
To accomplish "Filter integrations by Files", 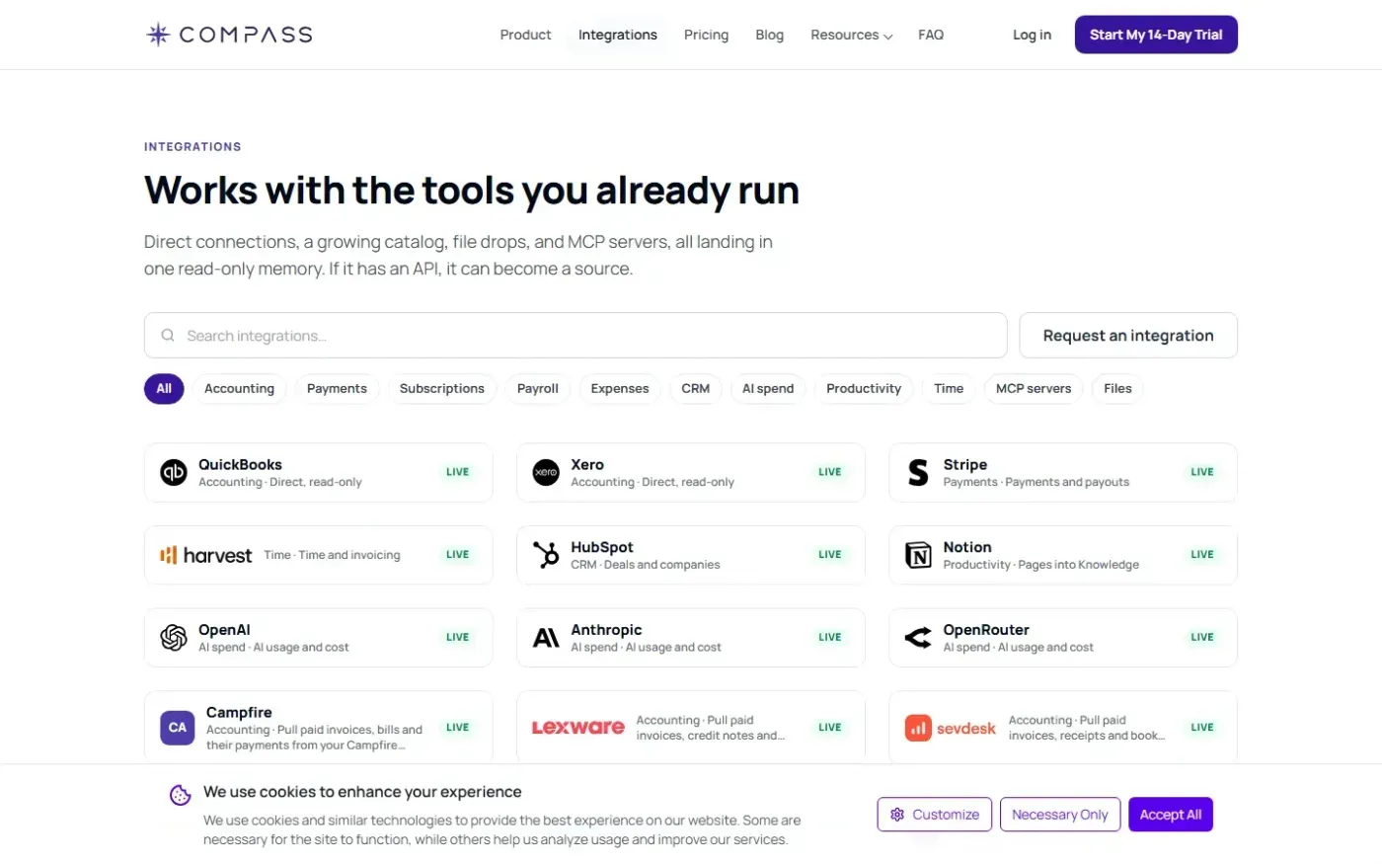I will [x=1117, y=389].
